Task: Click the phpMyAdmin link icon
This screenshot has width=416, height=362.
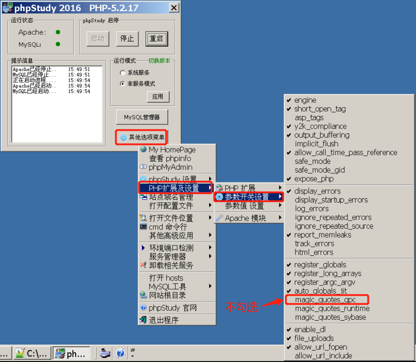Action: (143, 167)
